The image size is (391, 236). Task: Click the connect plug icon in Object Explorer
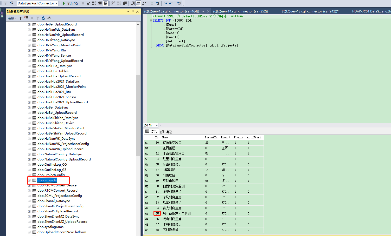tap(21, 18)
